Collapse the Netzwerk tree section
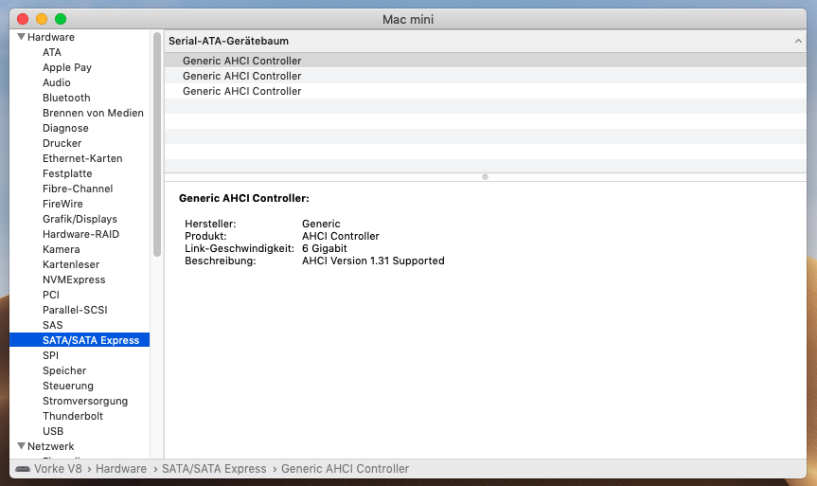 (22, 446)
